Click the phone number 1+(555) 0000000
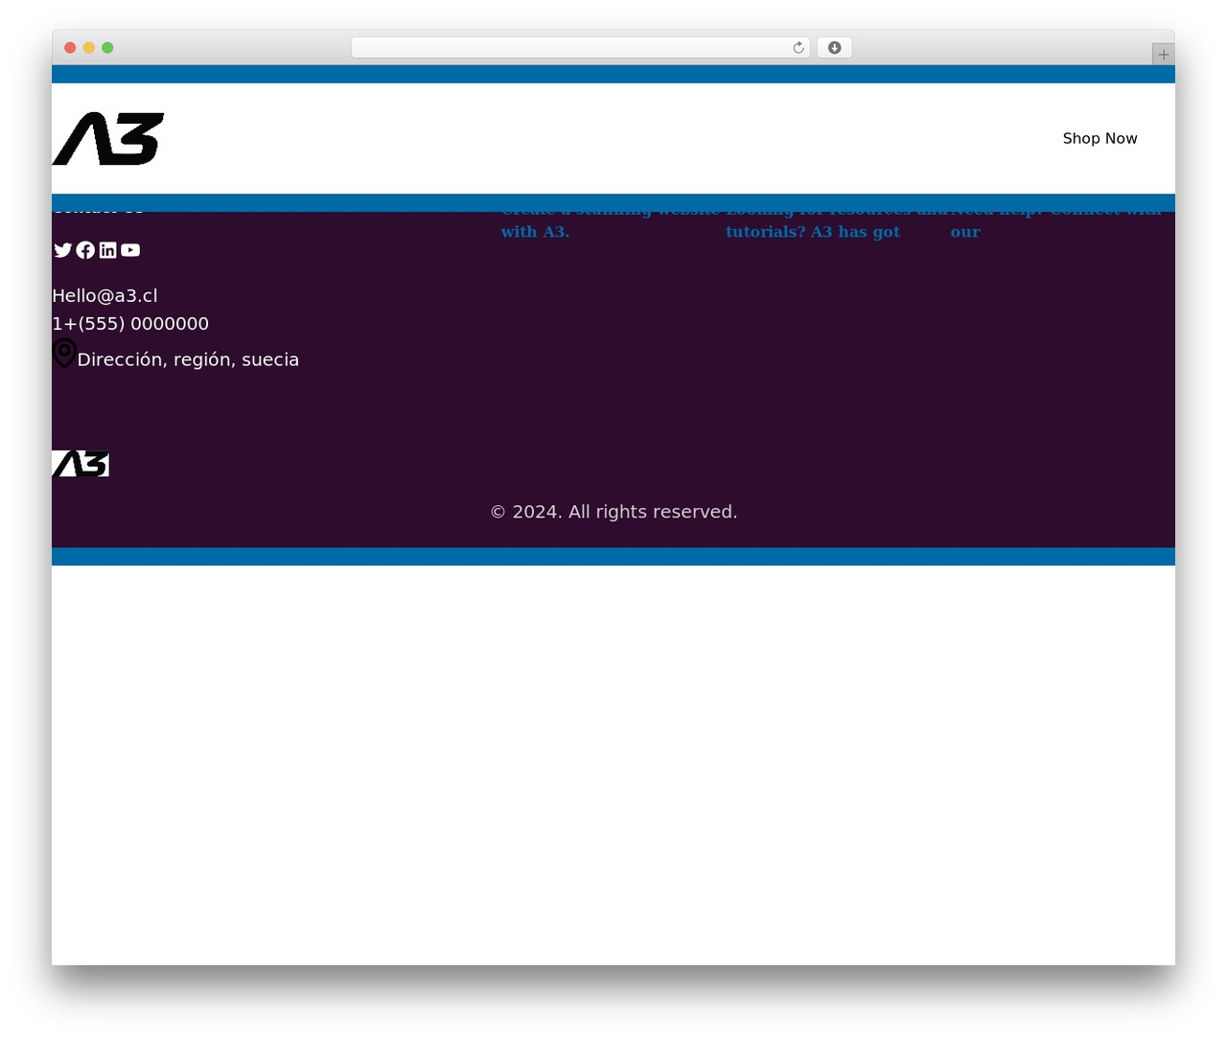This screenshot has height=1039, width=1227. (x=130, y=324)
